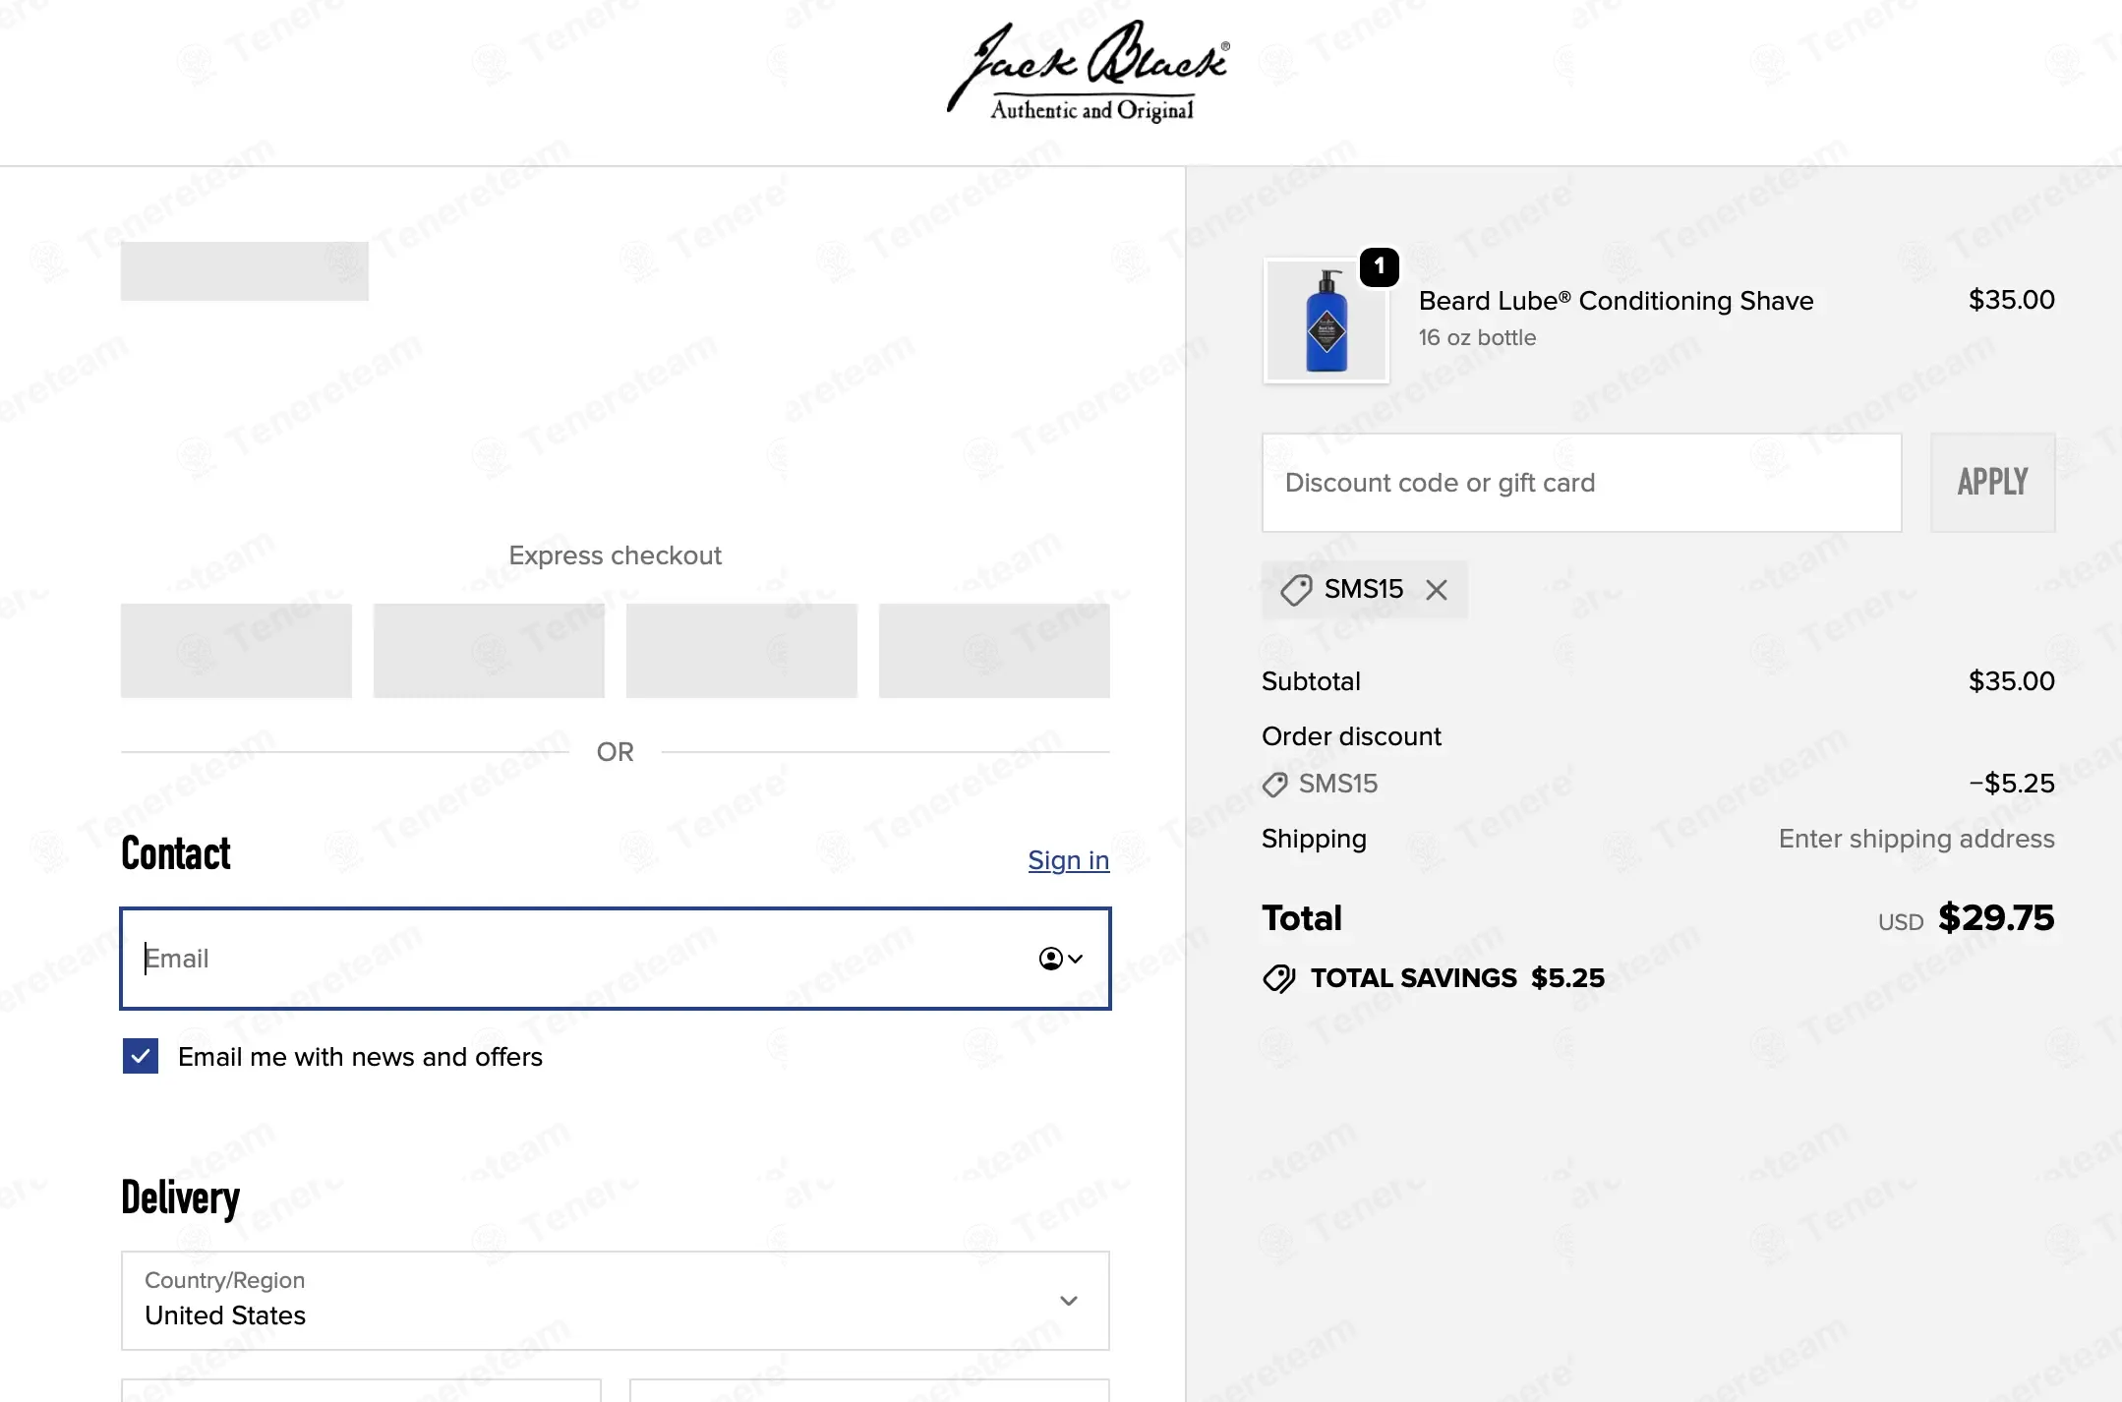Screen dimensions: 2122x1402
Task: Open the Beard Lube product thumbnail
Action: [x=1326, y=321]
